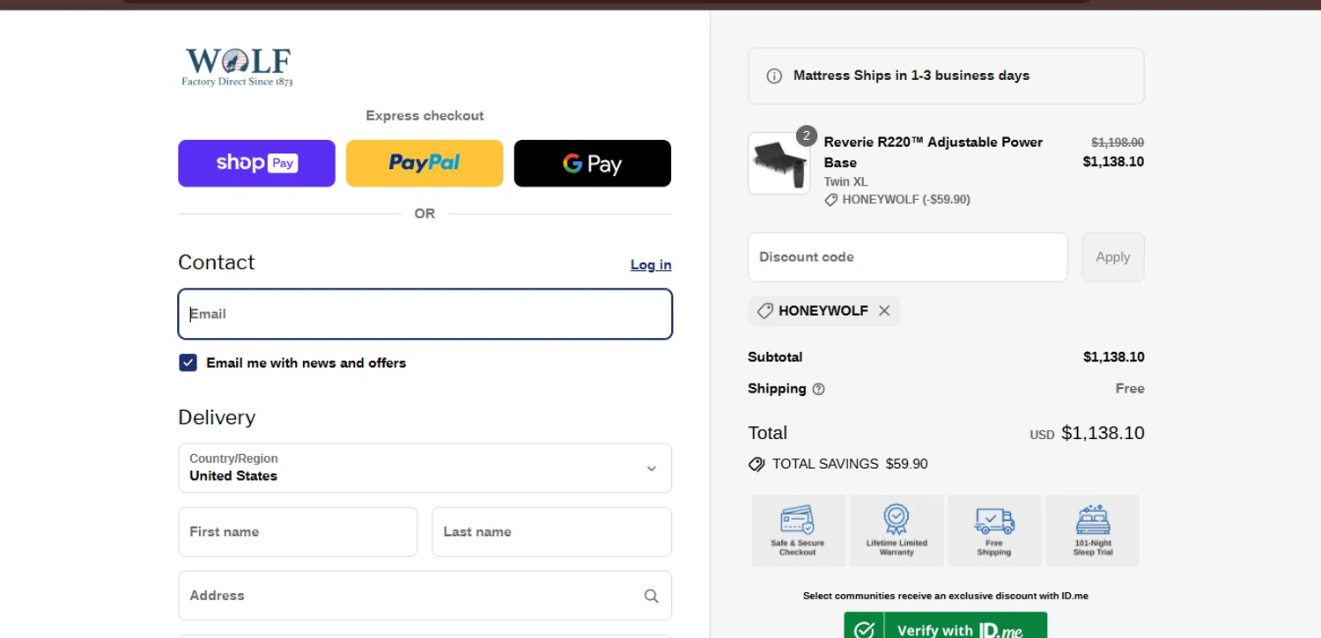
Task: Click the Twin XL variant text
Action: pos(846,182)
